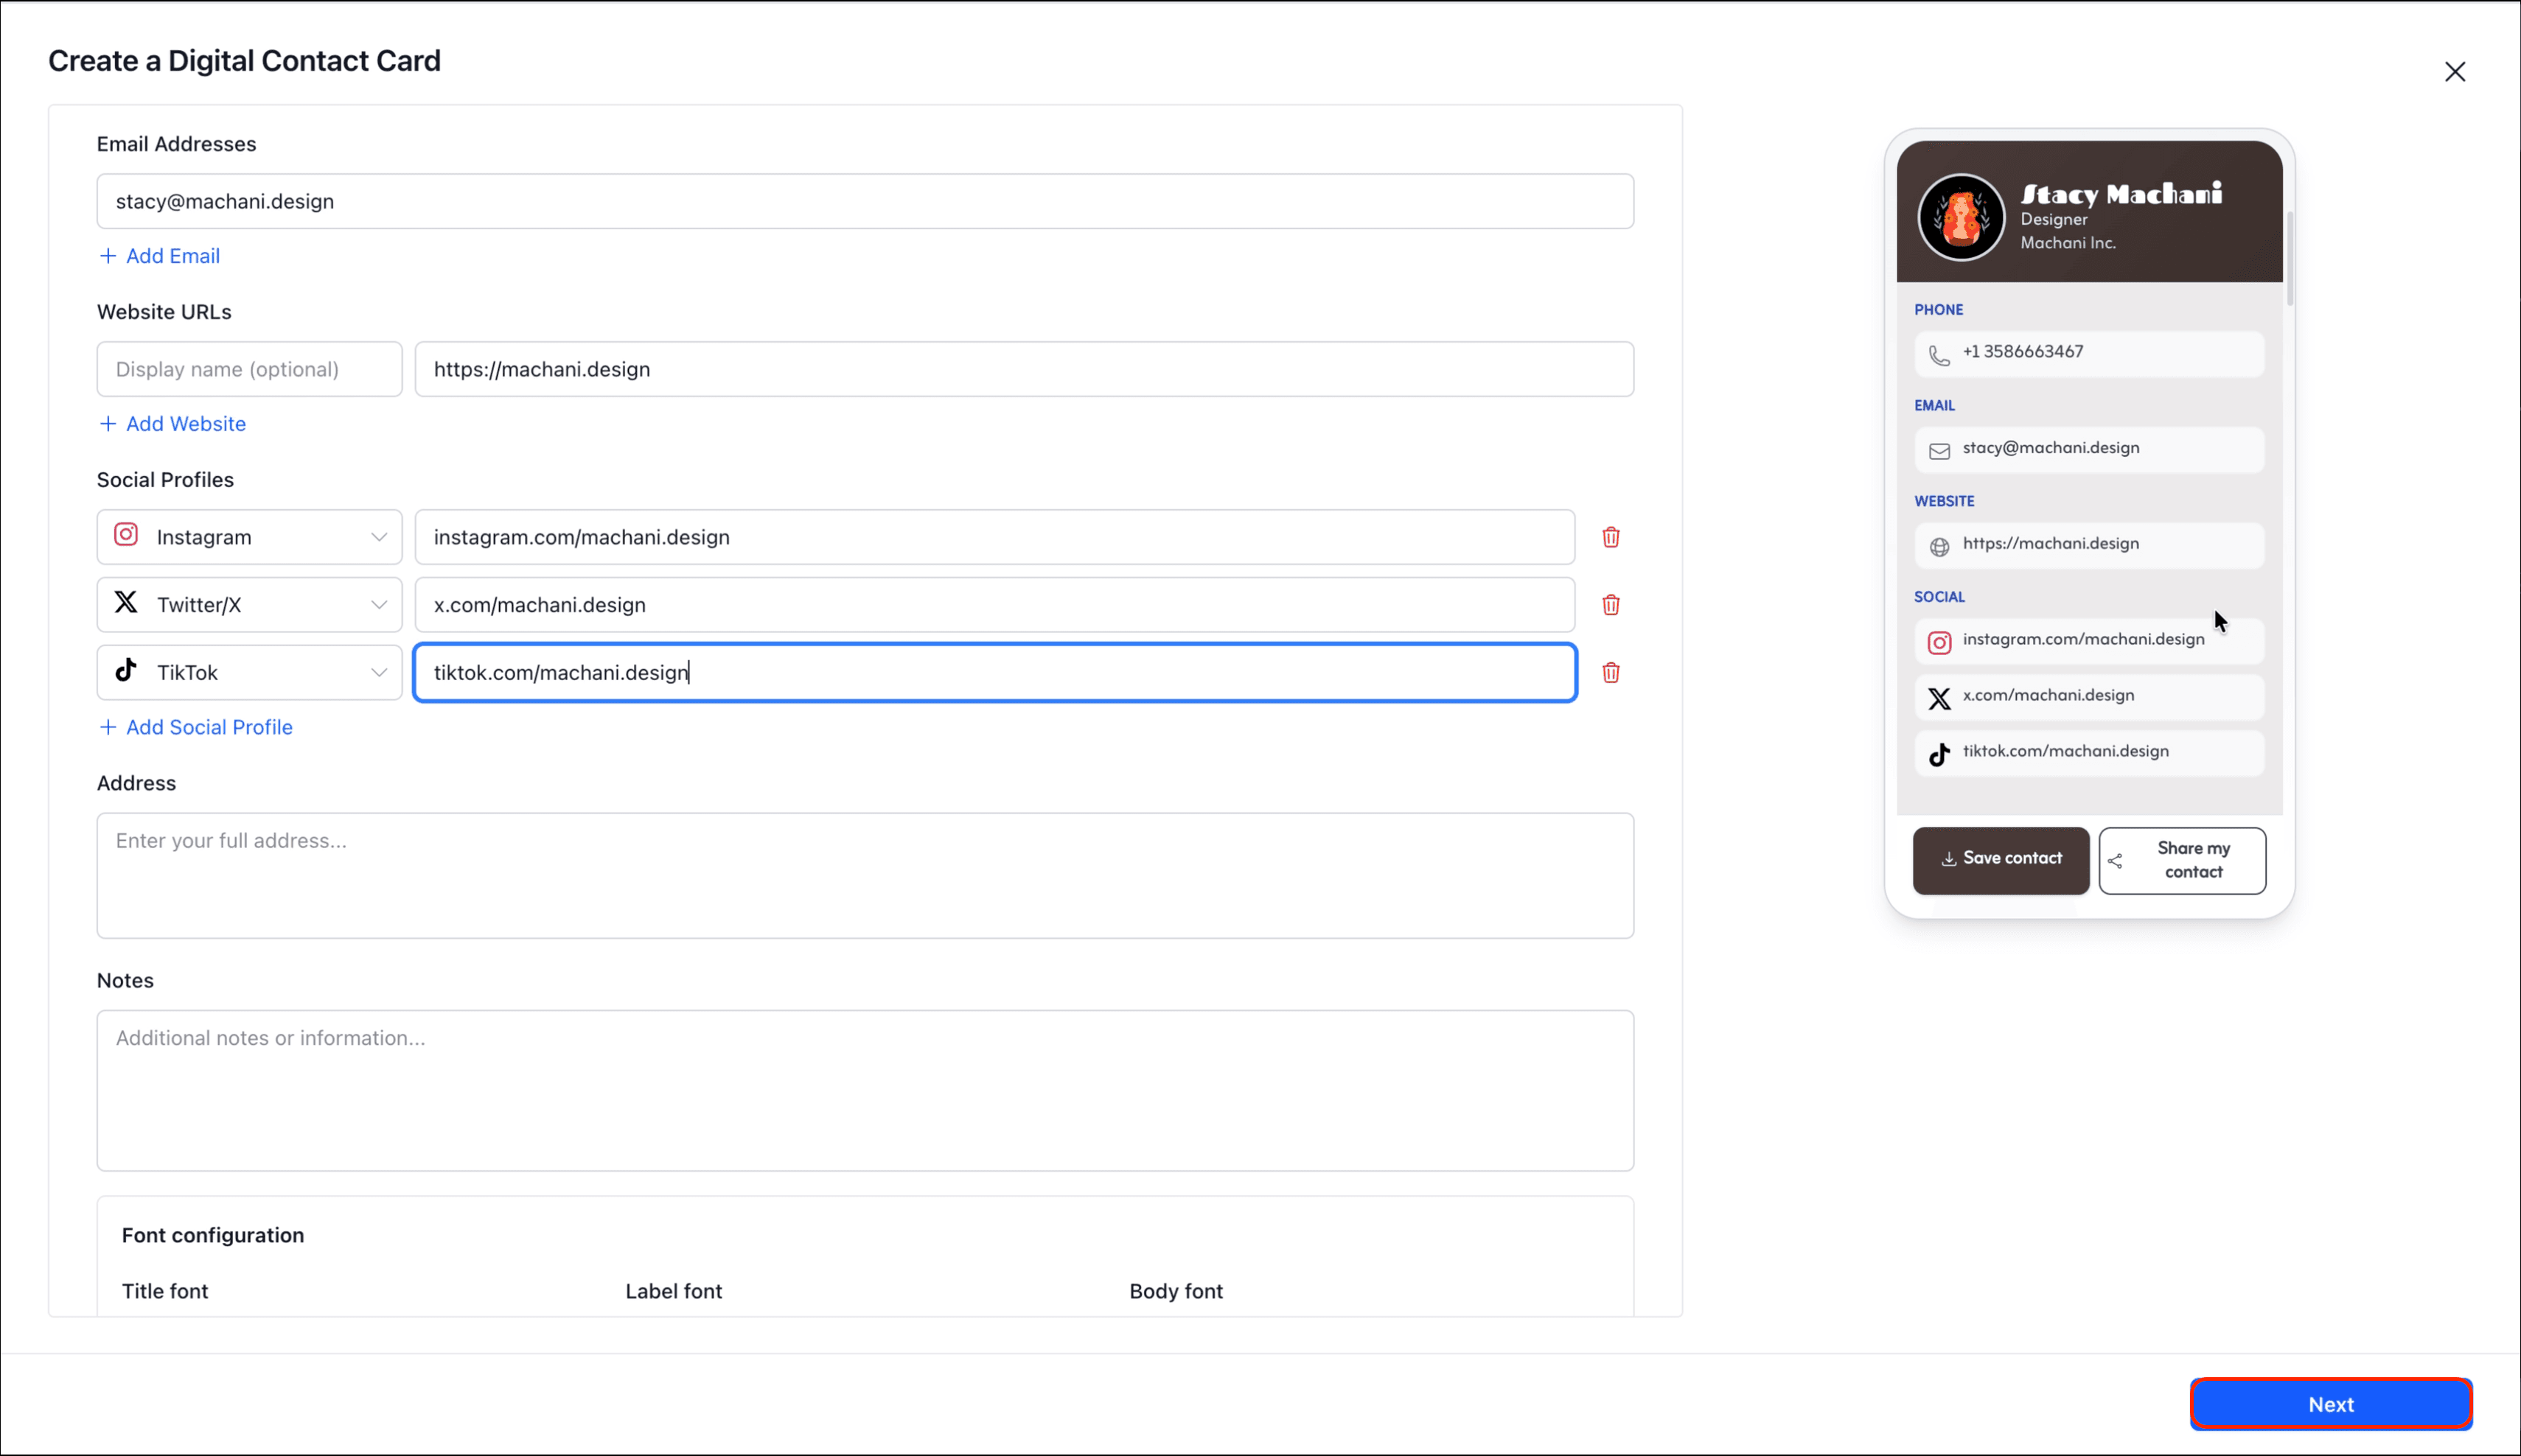The height and width of the screenshot is (1456, 2521).
Task: Add another social profile
Action: point(196,728)
